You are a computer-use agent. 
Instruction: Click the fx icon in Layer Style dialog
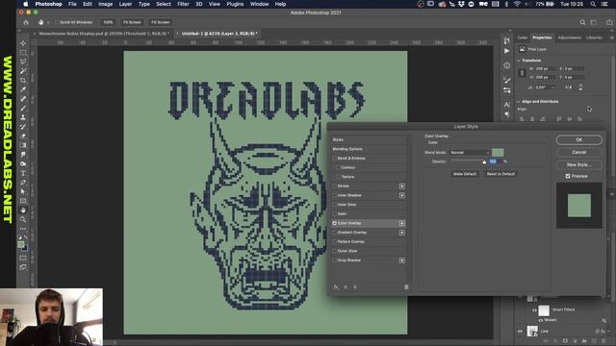[x=336, y=287]
